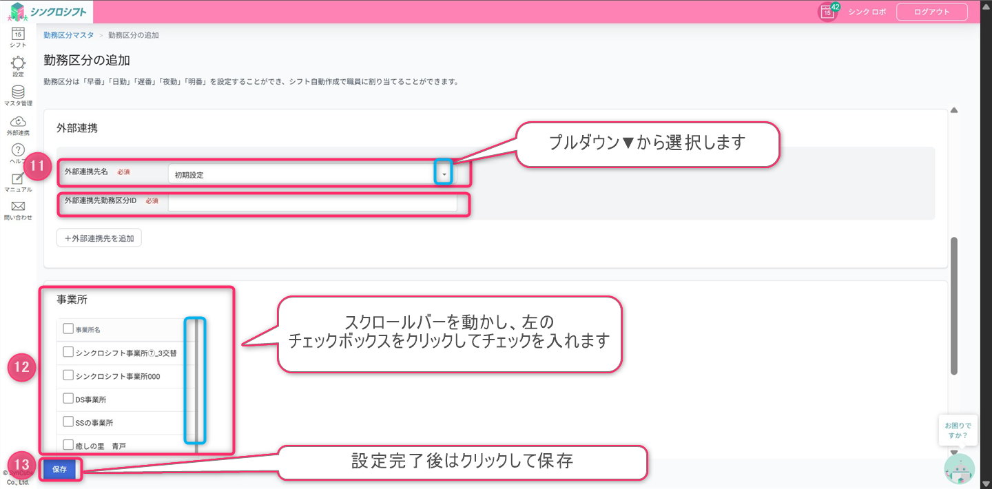The image size is (992, 489).
Task: Open the ヘルプ question mark icon
Action: coord(19,150)
